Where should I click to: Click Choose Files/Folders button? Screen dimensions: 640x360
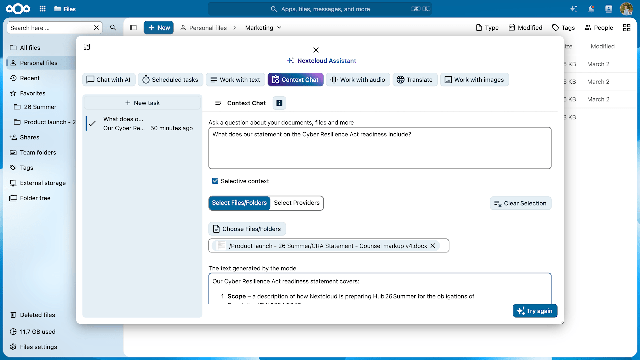(247, 229)
